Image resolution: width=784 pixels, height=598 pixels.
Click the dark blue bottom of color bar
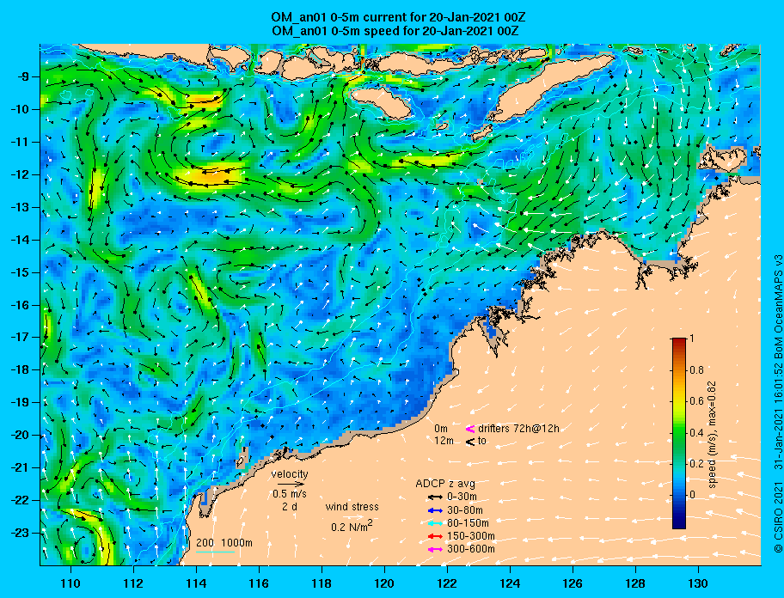coord(679,525)
